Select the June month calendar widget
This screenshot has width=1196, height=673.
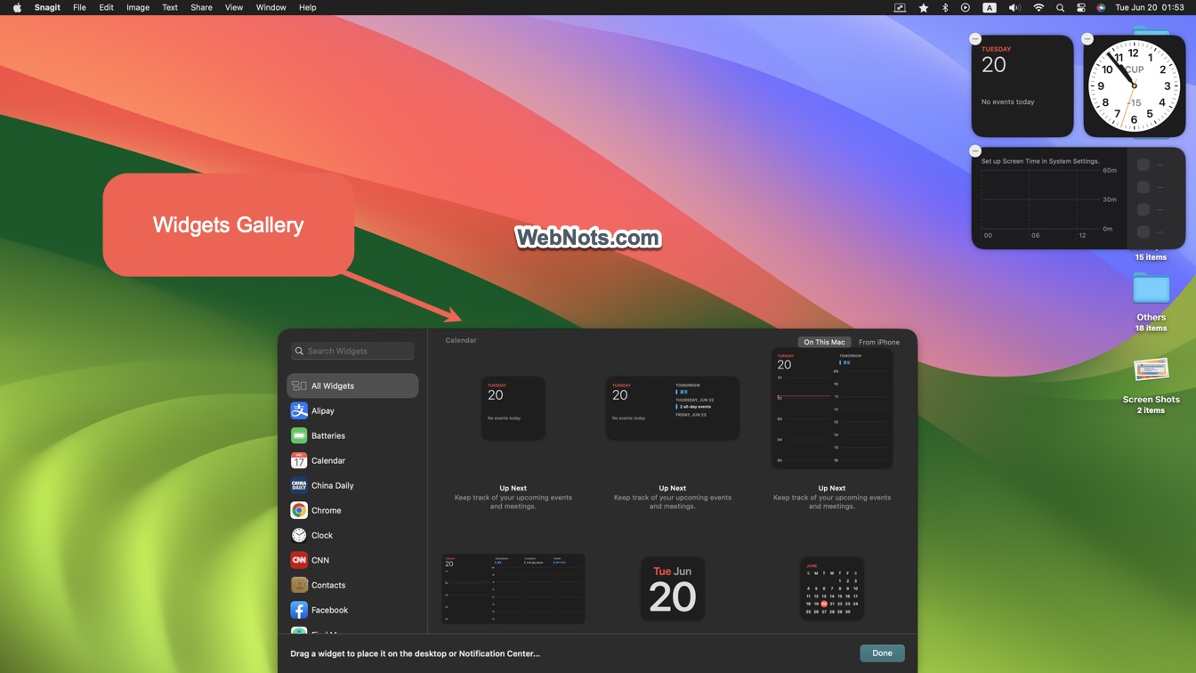[832, 589]
